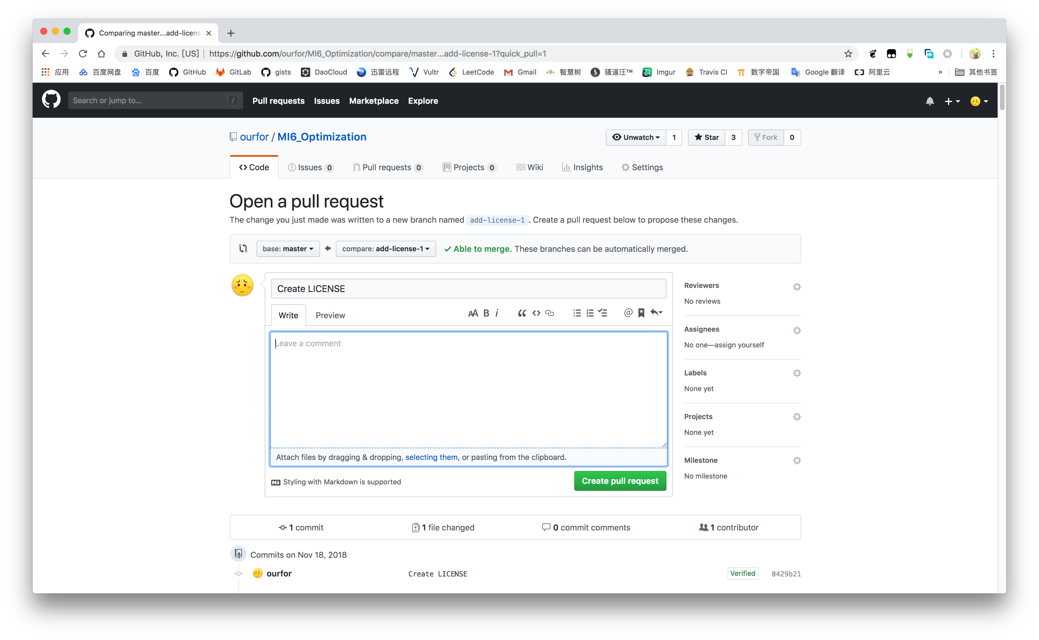This screenshot has width=1039, height=640.
Task: Insert header text with the AA icon
Action: (473, 313)
